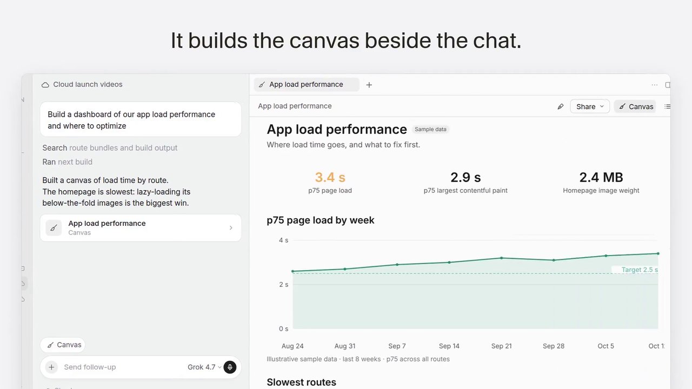Screen dimensions: 692x389
Task: Click the Aug 24 data point on the chart
Action: click(292, 271)
